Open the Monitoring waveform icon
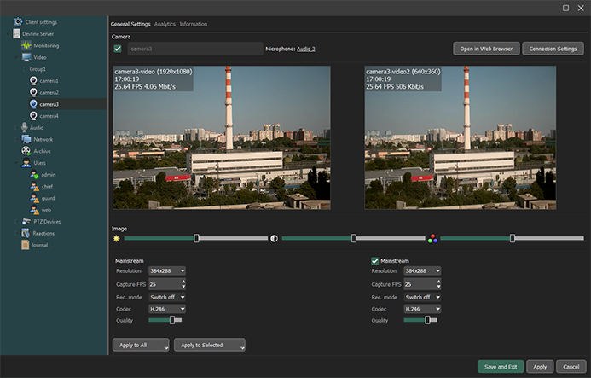591x378 pixels. pos(26,45)
